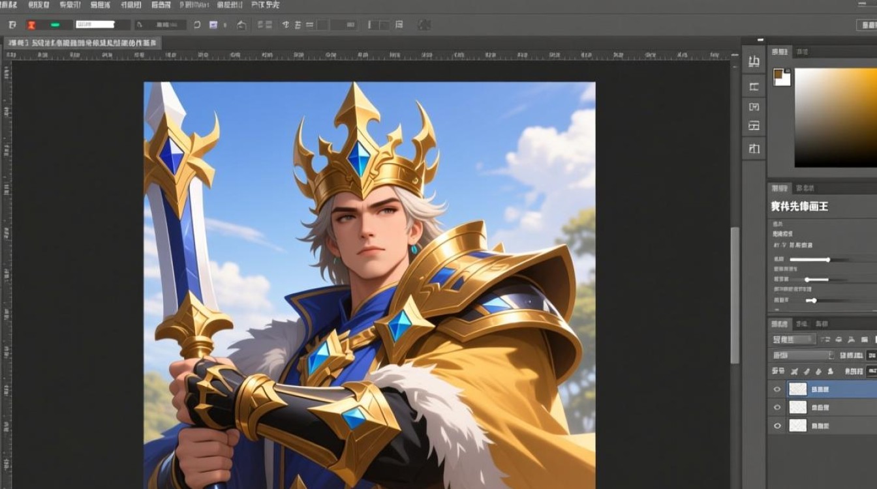Select the open document tab
Viewport: 877px width, 489px height.
(82, 43)
